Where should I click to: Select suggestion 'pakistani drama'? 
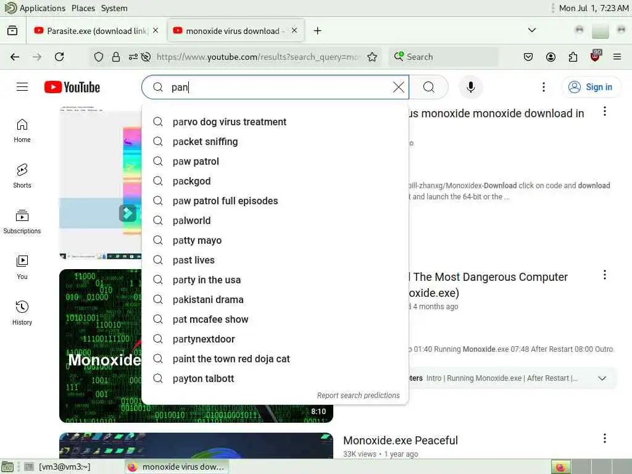(x=275, y=299)
